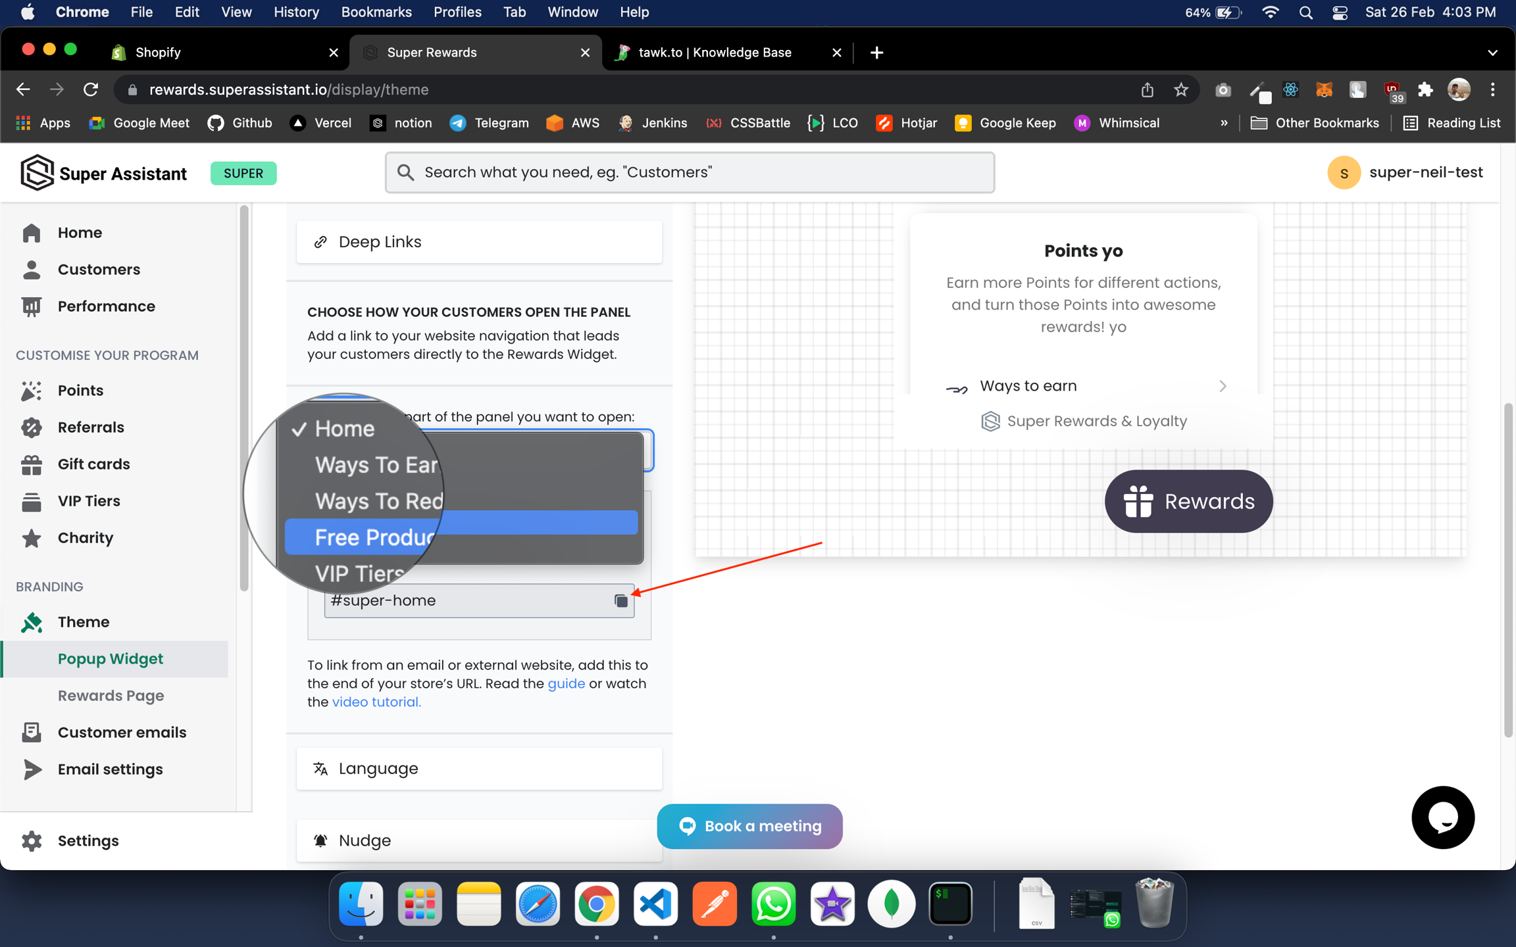
Task: Open the Bookmarks menu in menu bar
Action: 376,12
